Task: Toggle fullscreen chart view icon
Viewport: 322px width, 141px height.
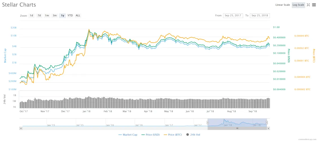Action: 308,5
